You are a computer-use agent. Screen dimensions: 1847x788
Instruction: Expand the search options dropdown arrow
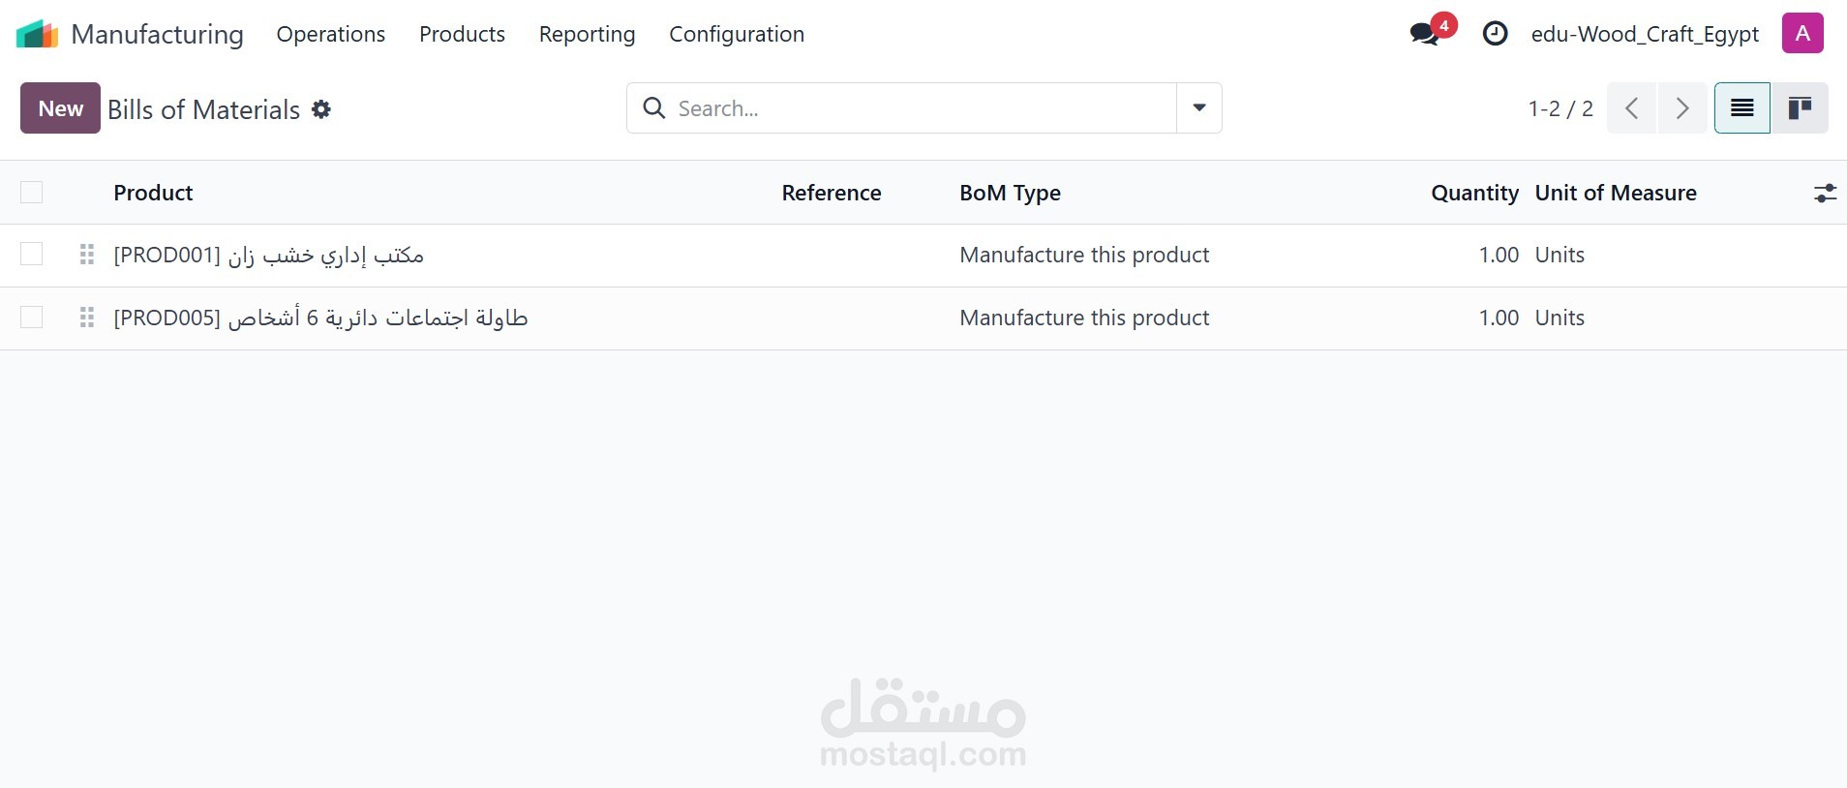point(1198,108)
